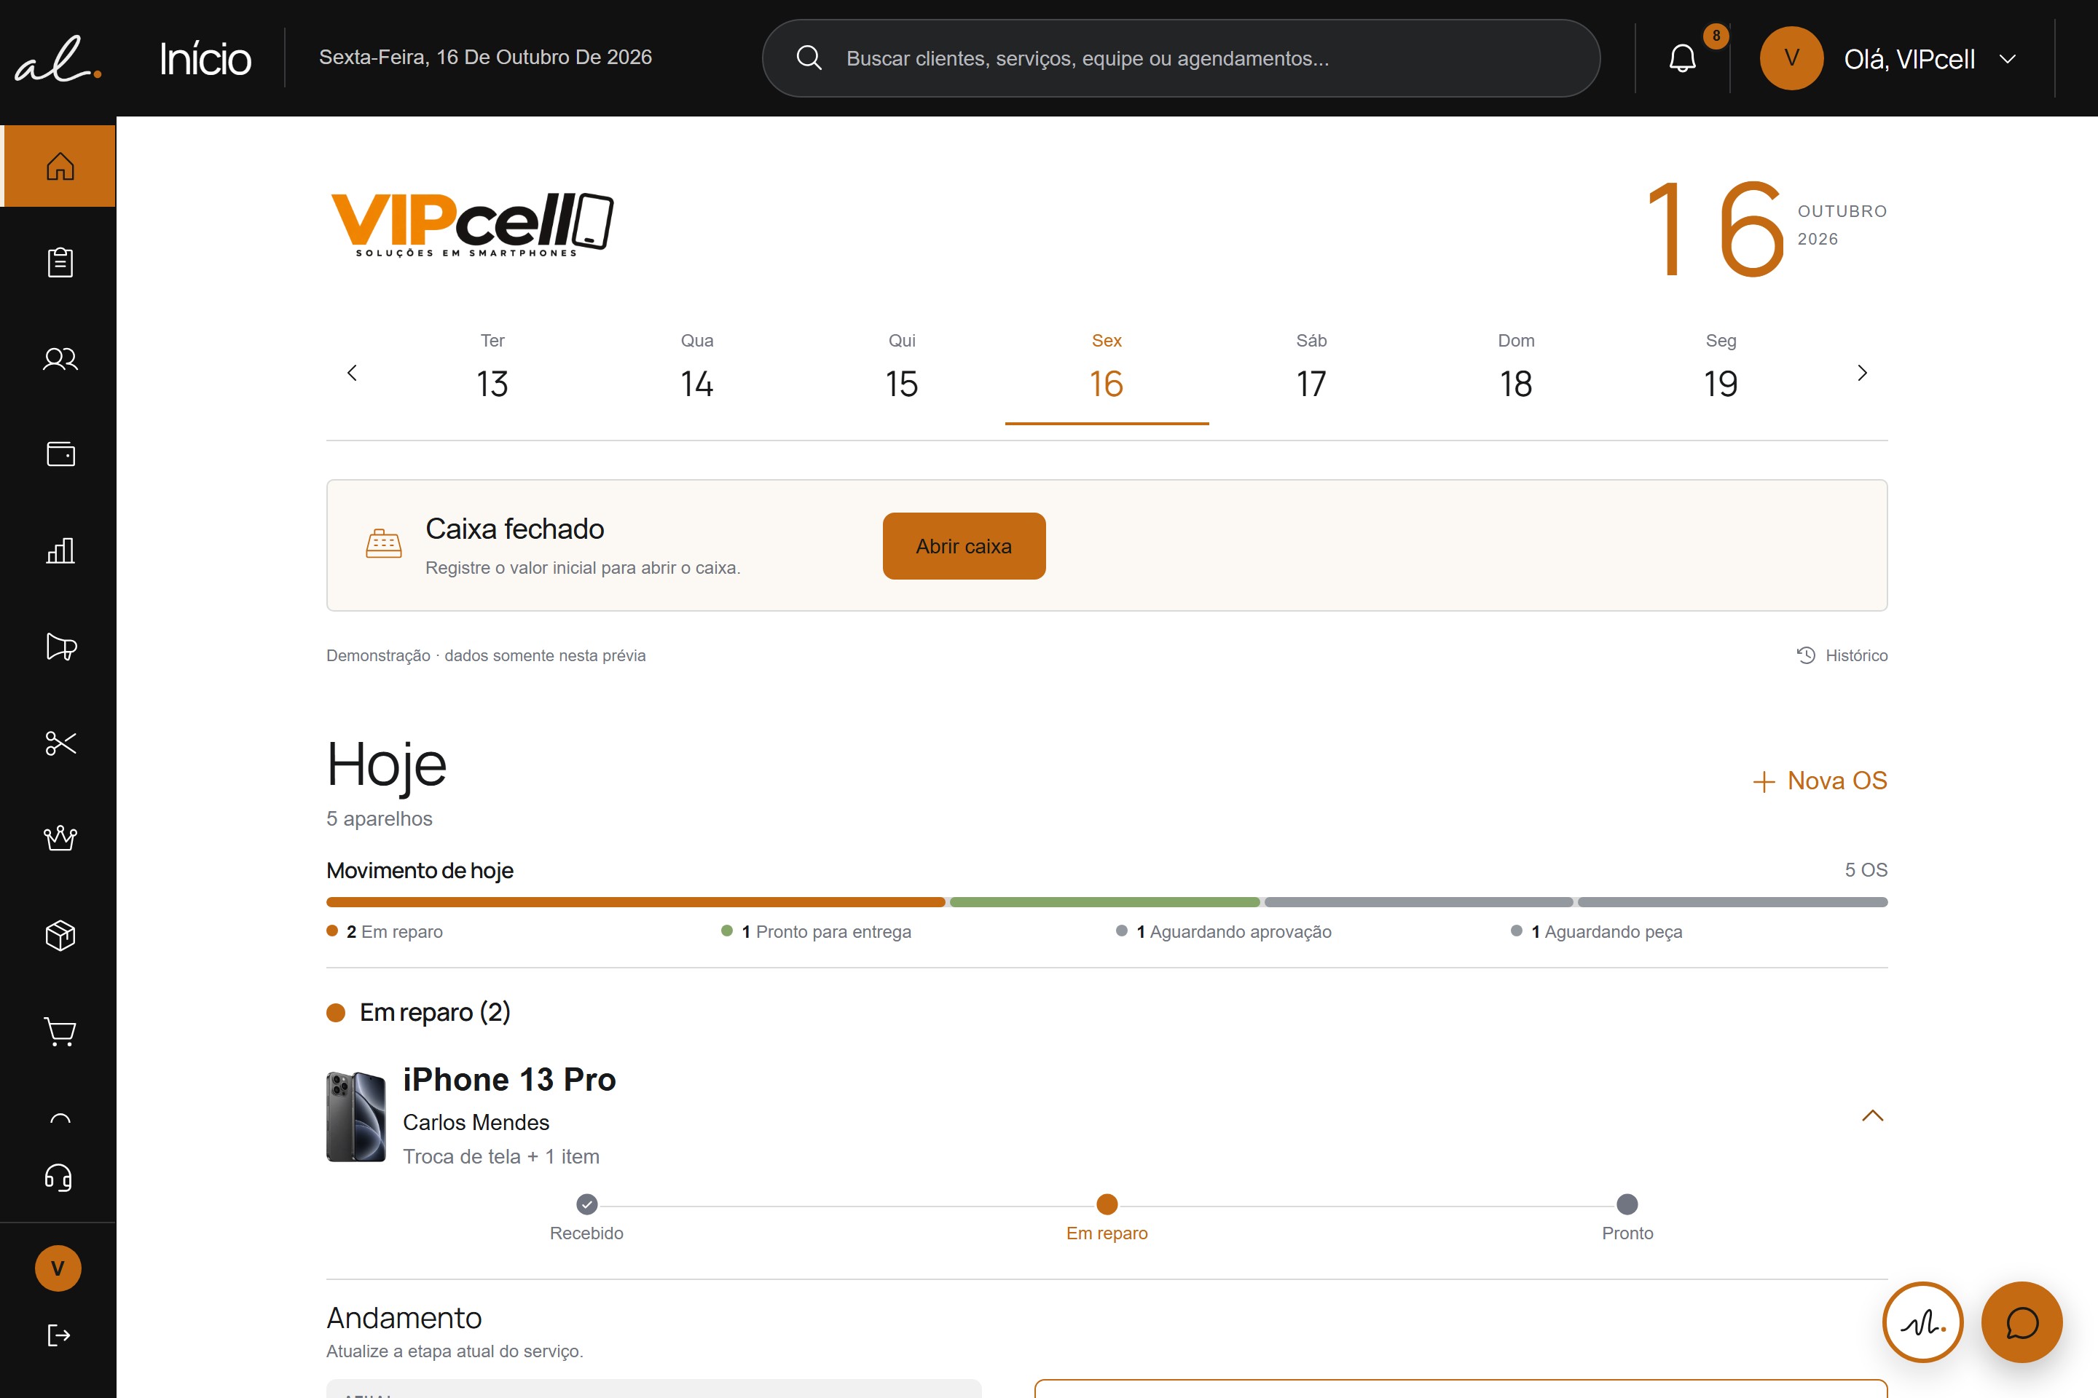Open the shopping cart icon
This screenshot has height=1398, width=2098.
click(x=60, y=1032)
